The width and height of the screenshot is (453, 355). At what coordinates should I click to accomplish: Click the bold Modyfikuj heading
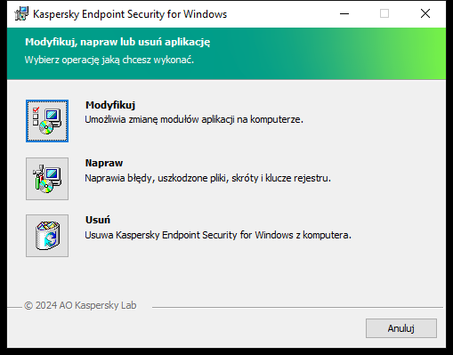(x=110, y=105)
